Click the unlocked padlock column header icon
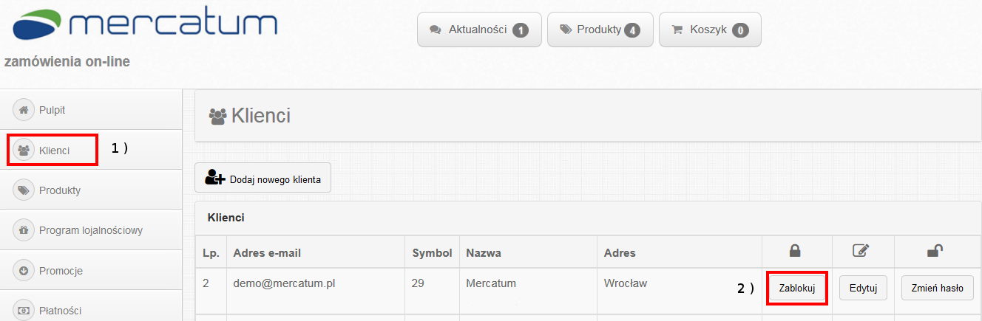Screen dimensions: 982x321 (935, 252)
